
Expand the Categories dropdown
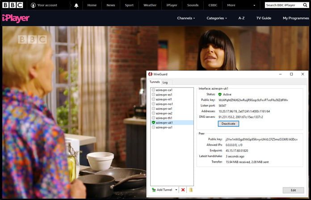coord(217,18)
